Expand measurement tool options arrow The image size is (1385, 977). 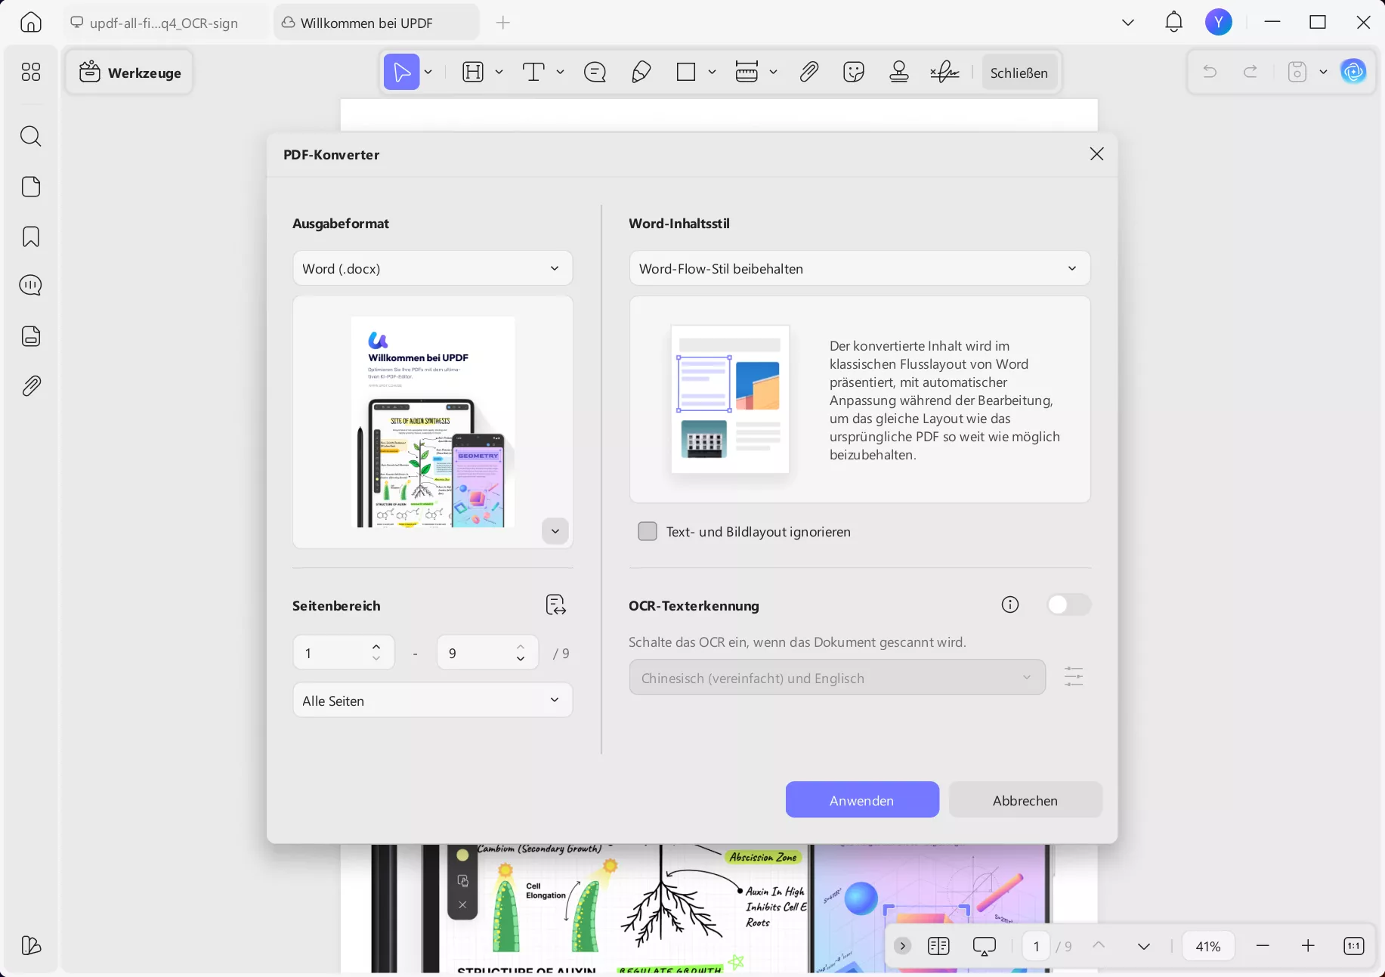773,73
